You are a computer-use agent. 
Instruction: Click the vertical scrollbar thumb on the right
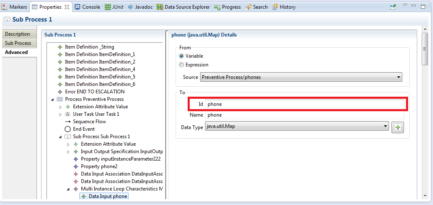[425, 49]
